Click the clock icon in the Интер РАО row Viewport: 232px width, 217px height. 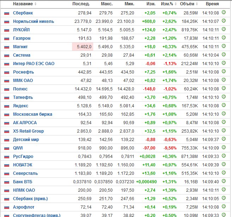[x=224, y=63]
